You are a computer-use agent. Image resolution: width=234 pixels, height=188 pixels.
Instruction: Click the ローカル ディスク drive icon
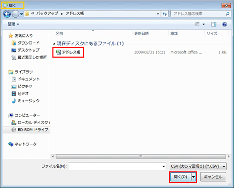click(x=13, y=123)
